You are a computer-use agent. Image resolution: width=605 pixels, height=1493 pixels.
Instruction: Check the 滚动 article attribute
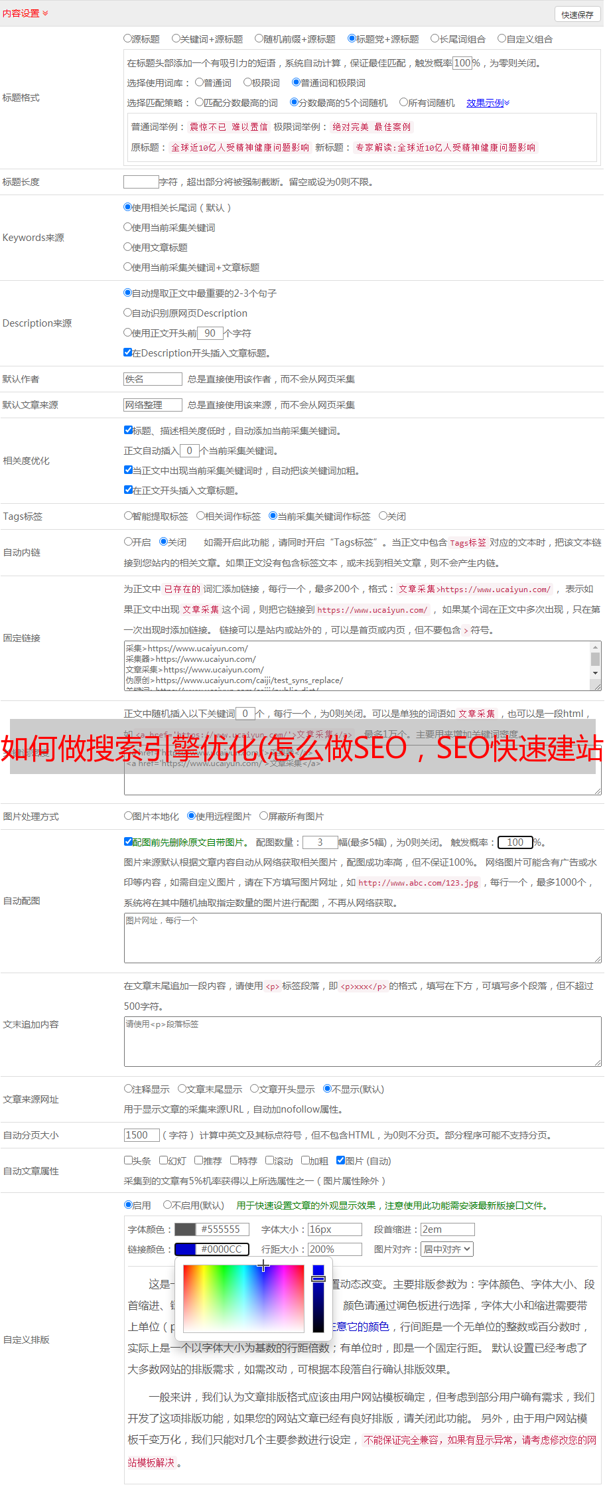coord(269,1160)
